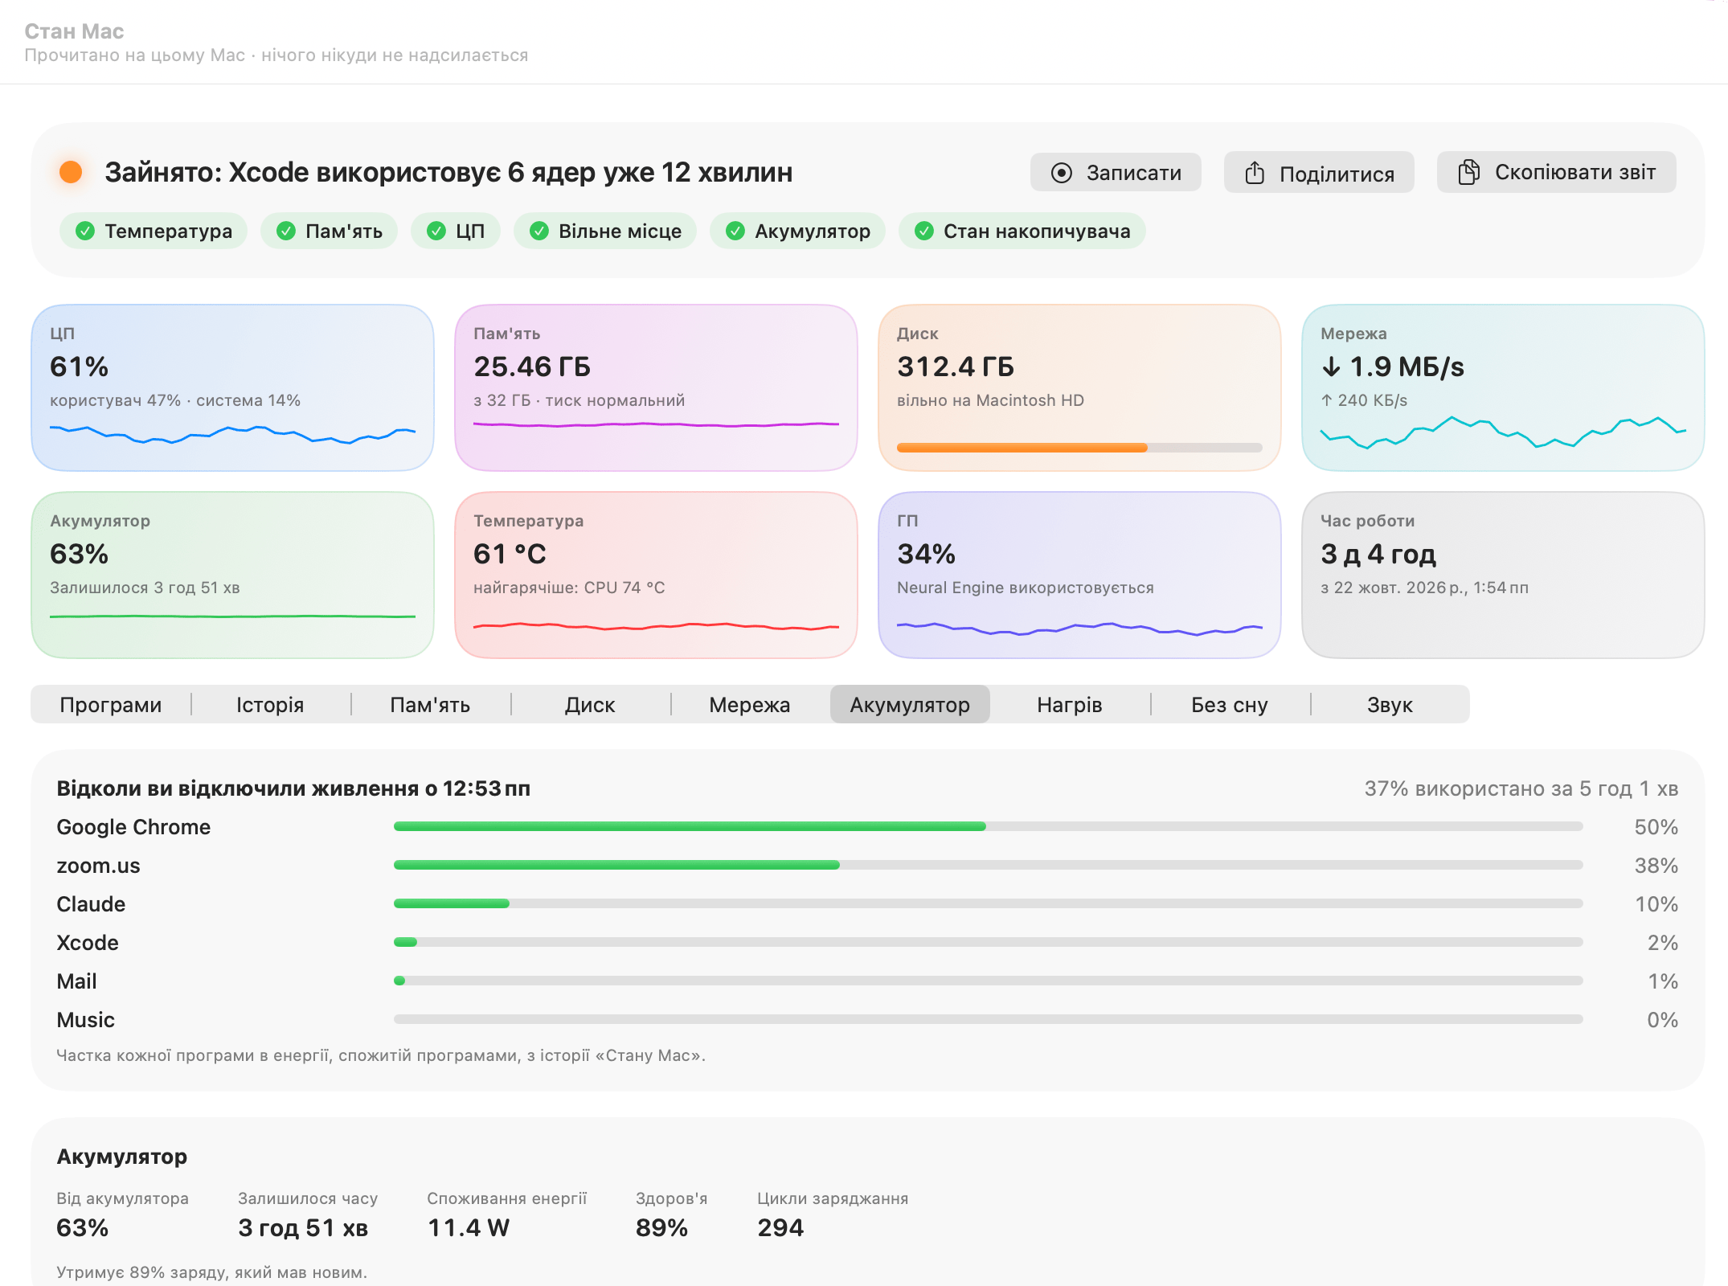Screen dimensions: 1728x1286
Task: Click the Google Chrome energy usage bar
Action: click(988, 826)
